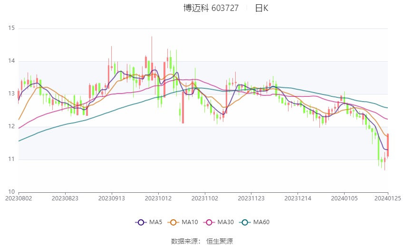Click the 日K label in title
Viewport: 404px width, 245px height.
(x=262, y=8)
